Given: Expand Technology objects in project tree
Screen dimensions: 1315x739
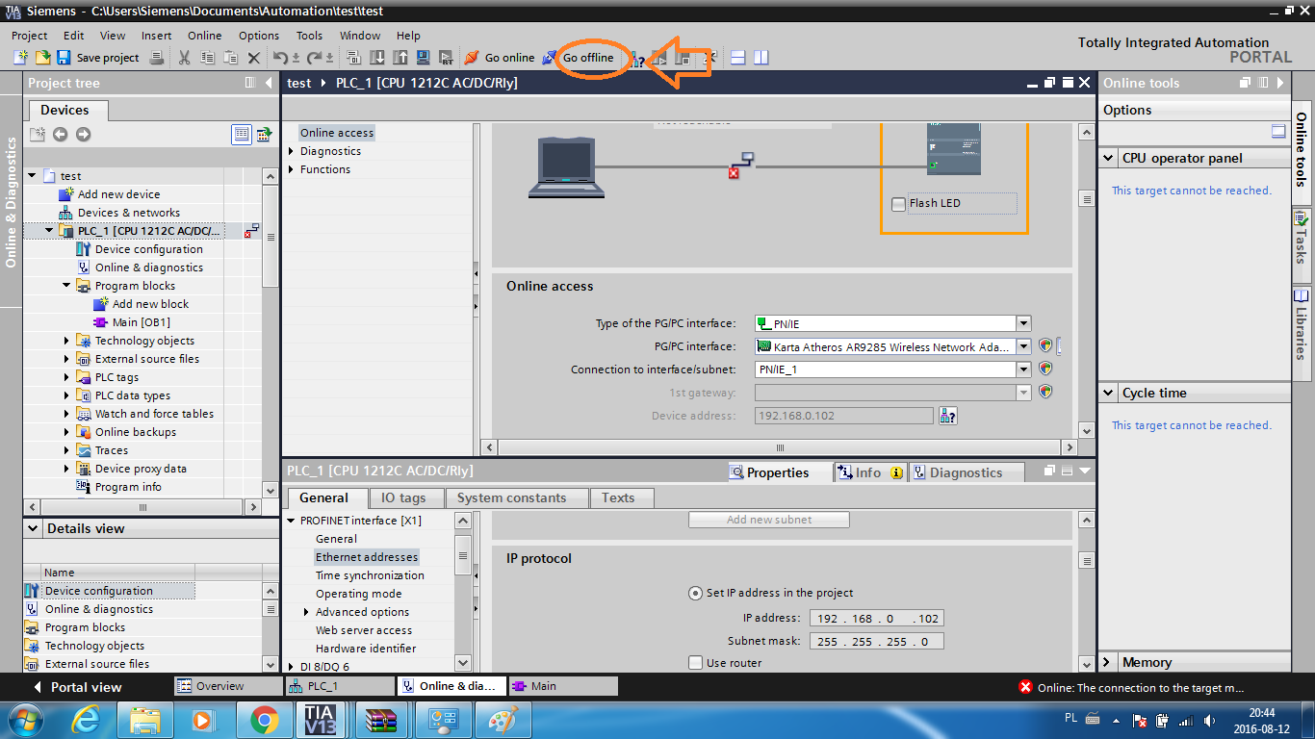Looking at the screenshot, I should [x=66, y=341].
